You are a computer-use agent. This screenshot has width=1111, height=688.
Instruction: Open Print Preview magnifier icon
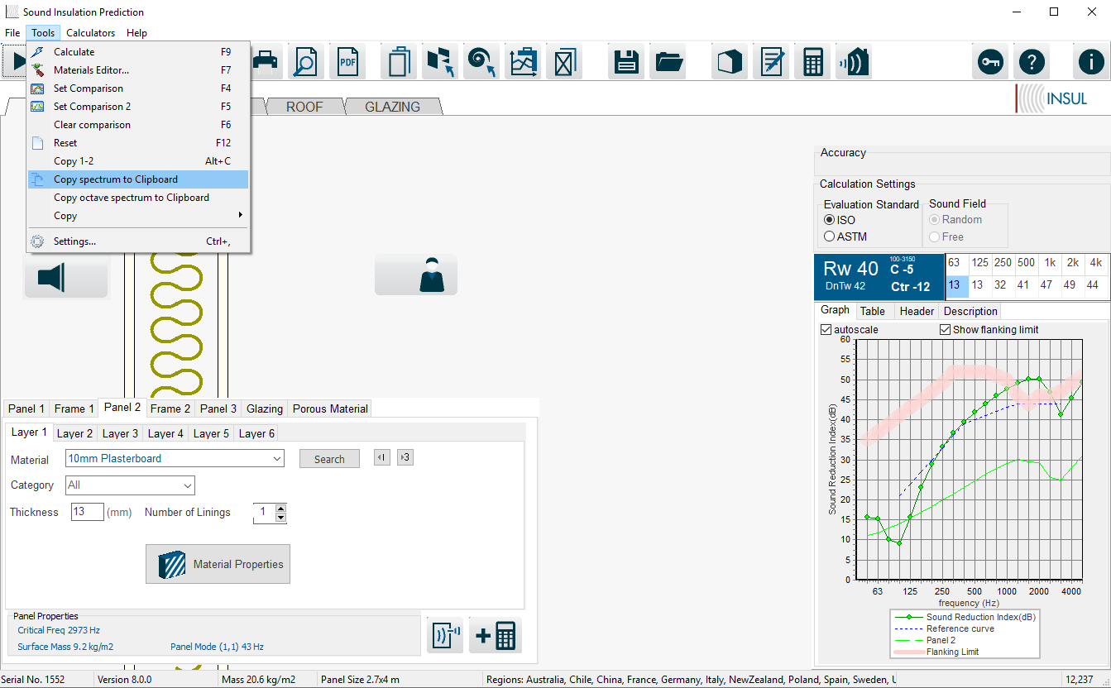306,62
